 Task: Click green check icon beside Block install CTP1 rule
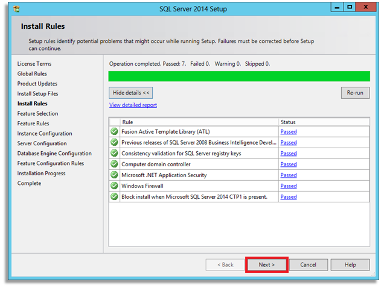[x=114, y=196]
